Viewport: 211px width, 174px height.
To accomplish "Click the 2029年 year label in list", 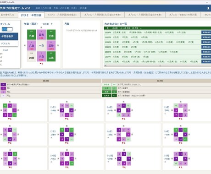I will tap(108, 47).
